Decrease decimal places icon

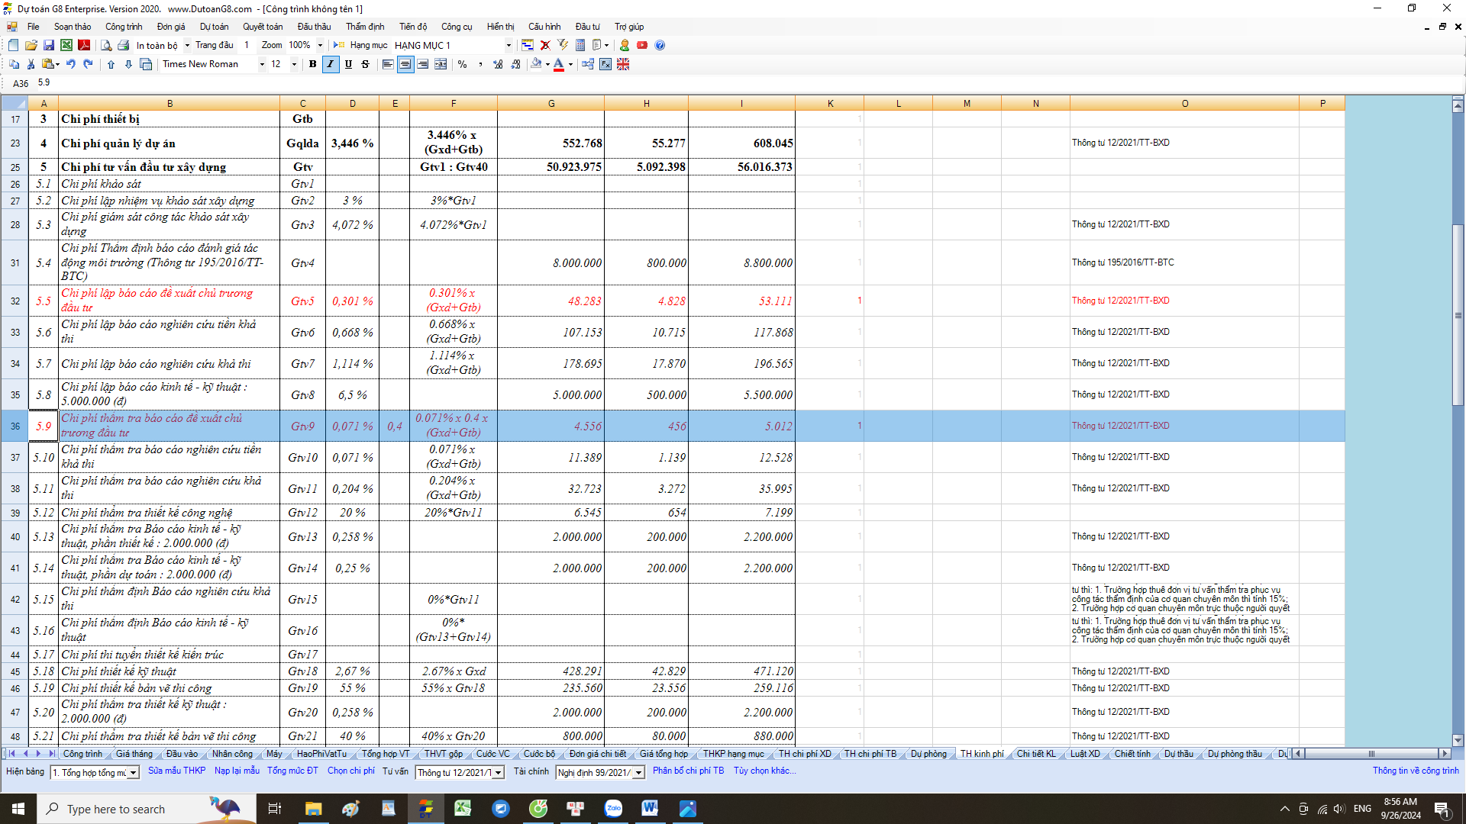(x=515, y=64)
